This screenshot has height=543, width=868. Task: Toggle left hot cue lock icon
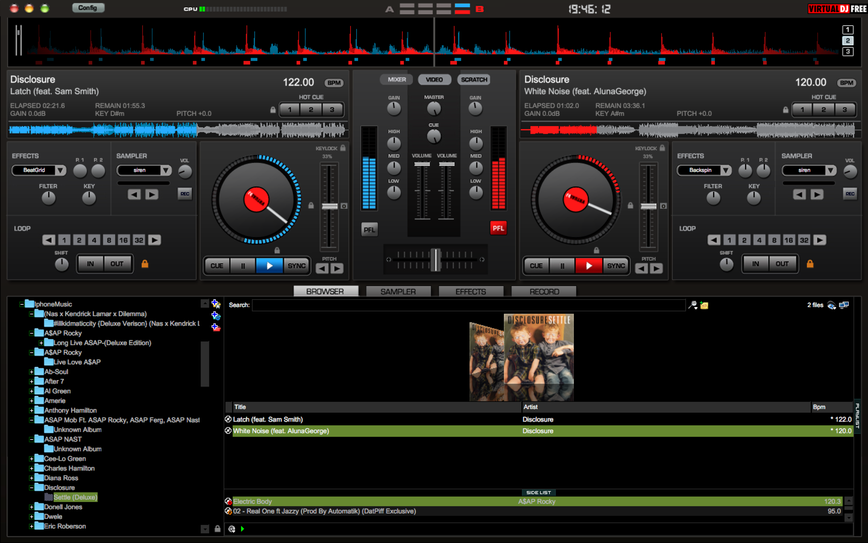point(273,110)
